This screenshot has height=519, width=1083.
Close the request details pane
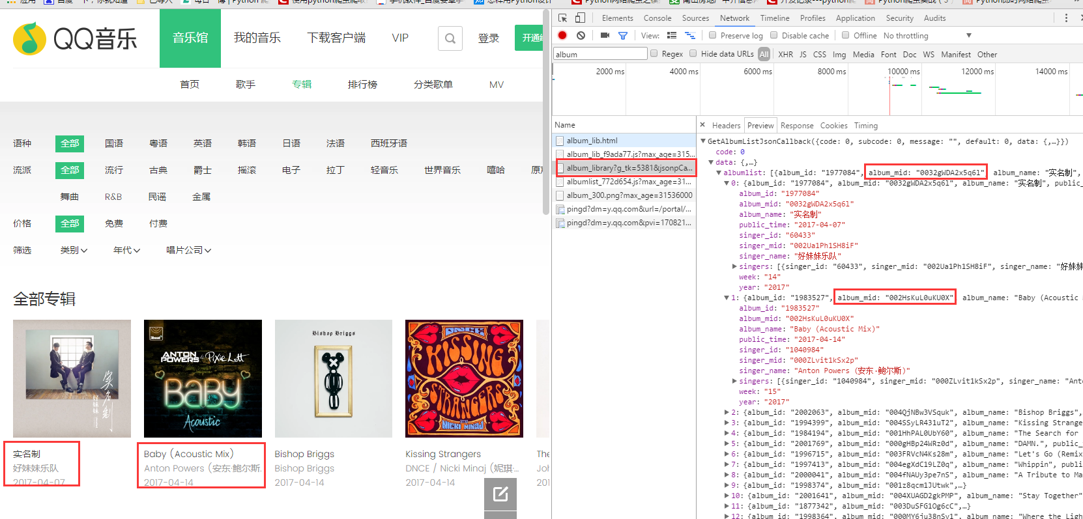point(702,125)
